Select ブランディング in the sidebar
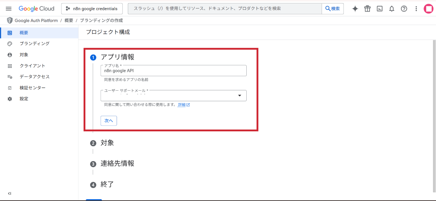Viewport: 436px width, 201px height. coord(34,44)
